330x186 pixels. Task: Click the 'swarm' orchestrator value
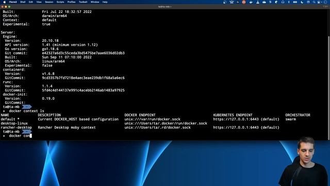coord(291,119)
